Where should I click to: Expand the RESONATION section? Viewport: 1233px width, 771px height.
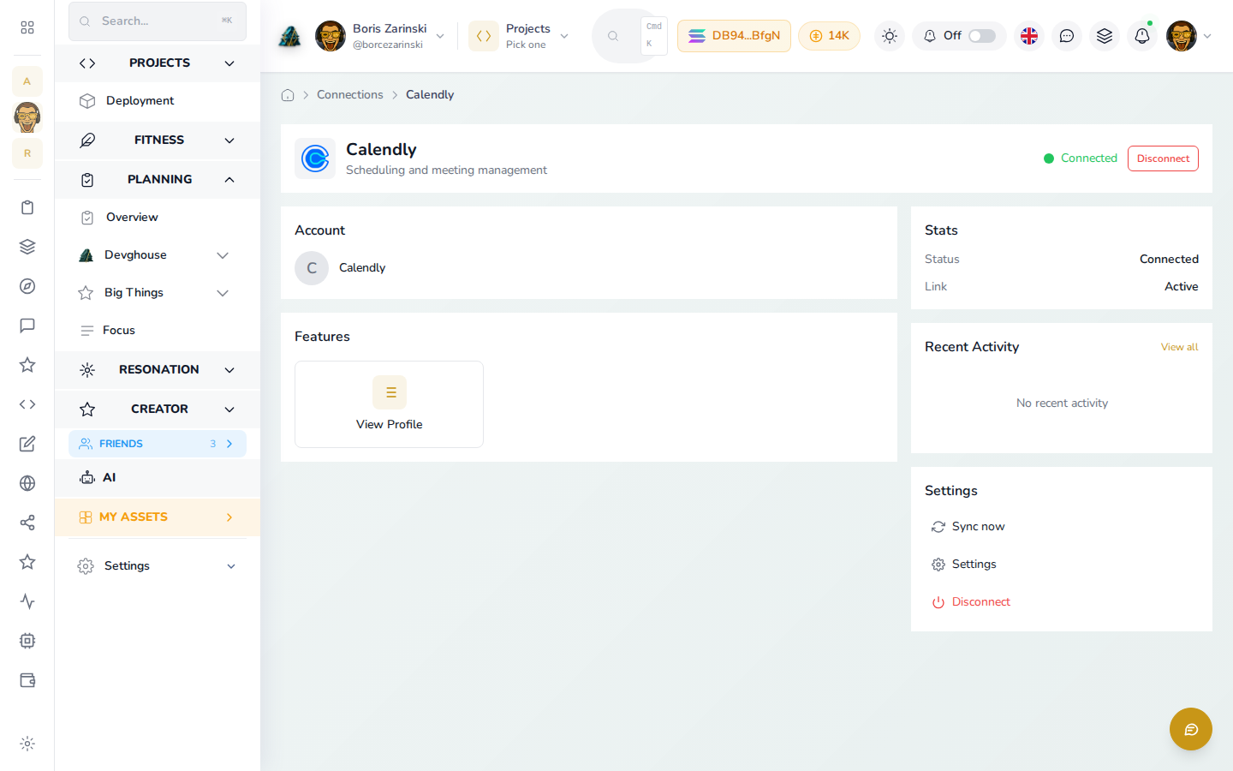point(158,370)
